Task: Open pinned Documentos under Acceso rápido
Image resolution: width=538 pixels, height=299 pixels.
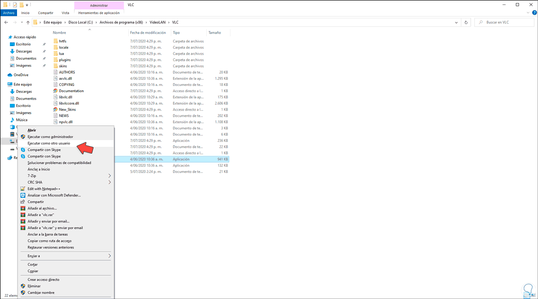Action: (26, 58)
